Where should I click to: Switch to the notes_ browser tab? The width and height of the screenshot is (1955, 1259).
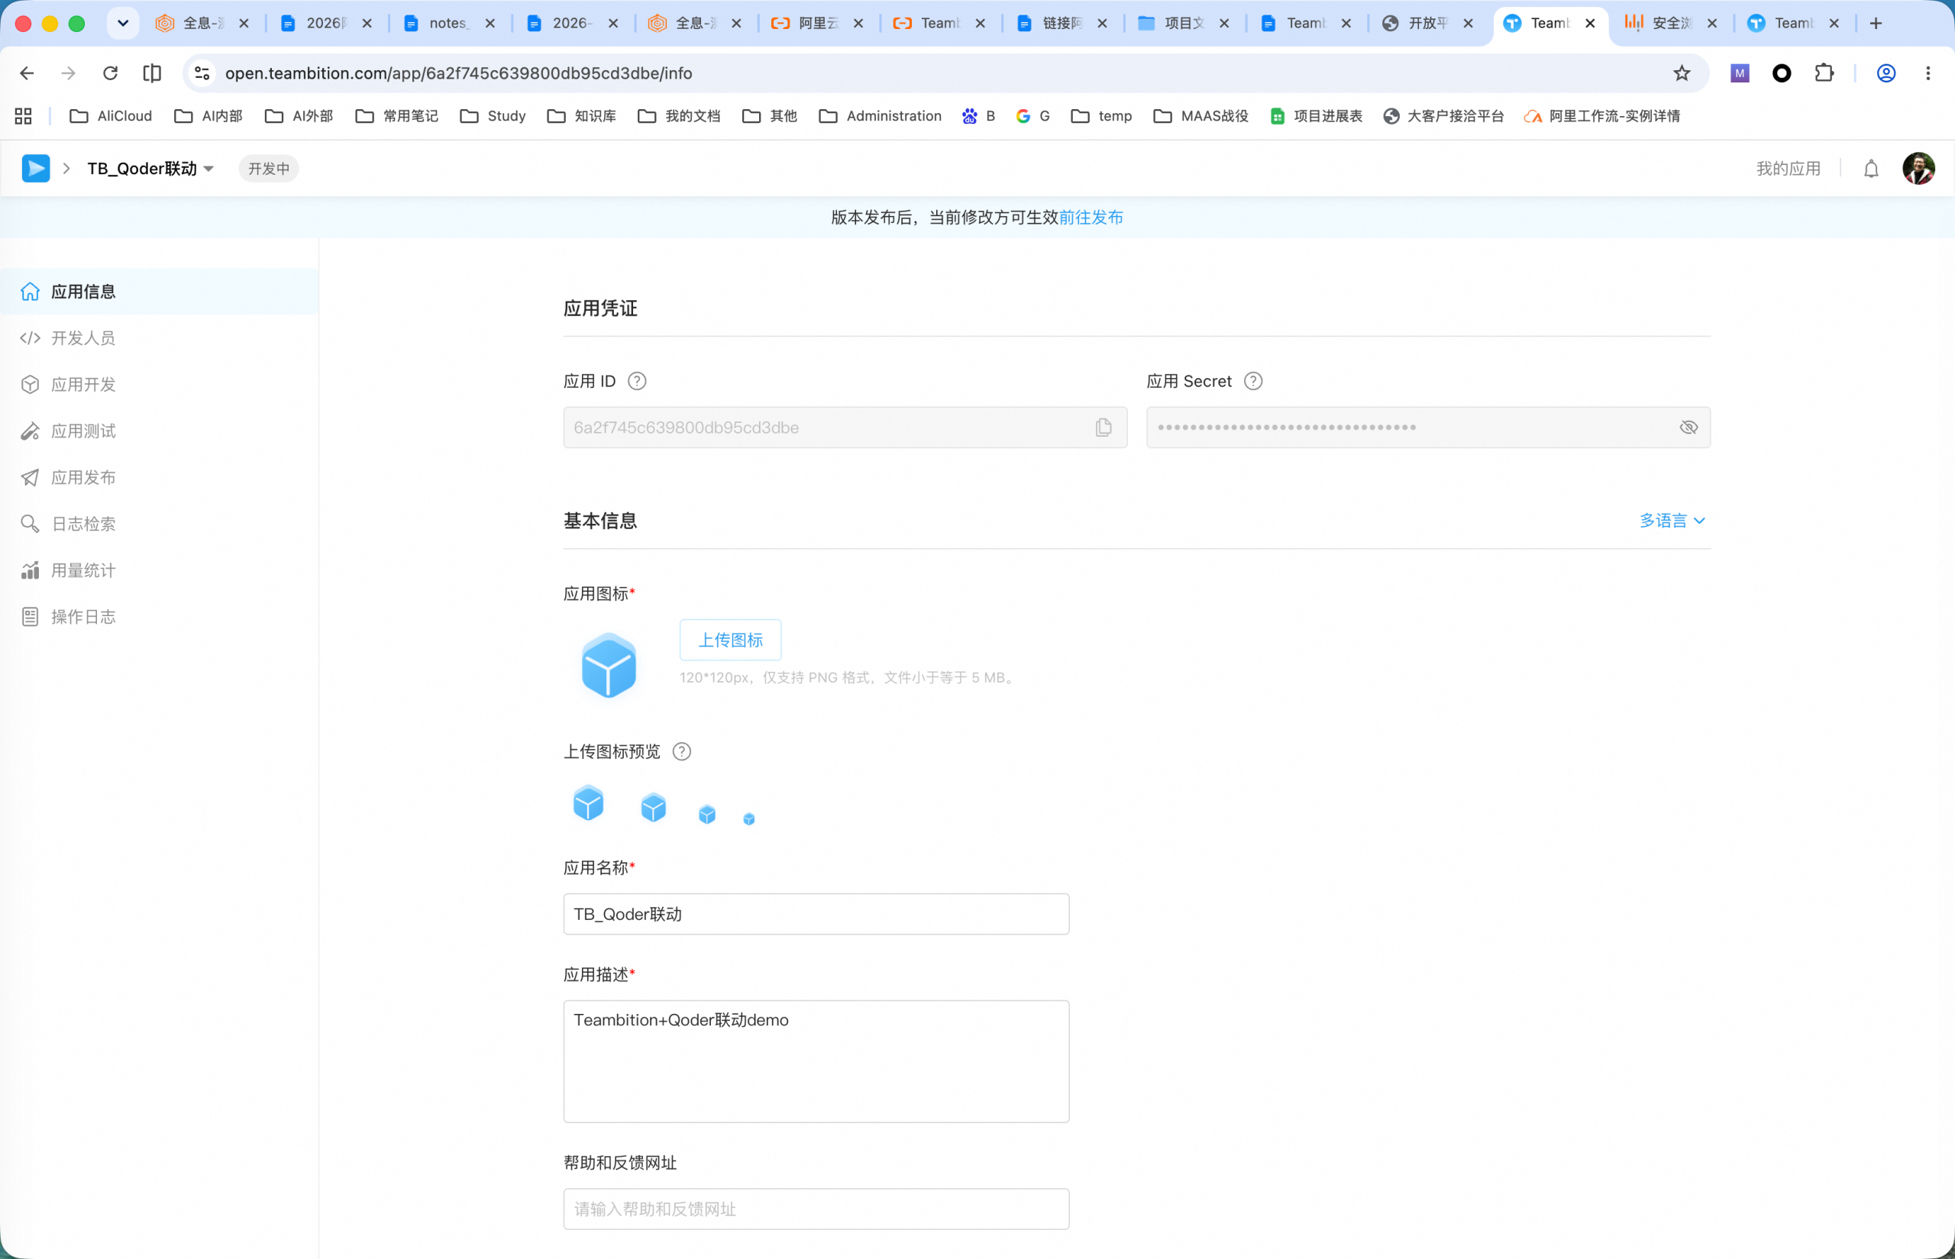[448, 24]
